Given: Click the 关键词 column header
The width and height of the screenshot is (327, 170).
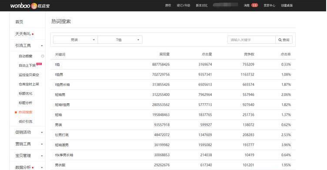Looking at the screenshot, I should pos(60,54).
